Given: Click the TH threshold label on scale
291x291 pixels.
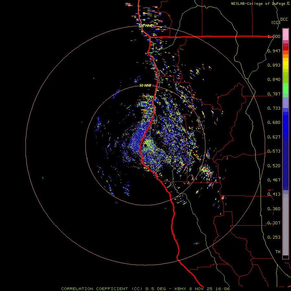Looking at the screenshot, I should (x=278, y=252).
